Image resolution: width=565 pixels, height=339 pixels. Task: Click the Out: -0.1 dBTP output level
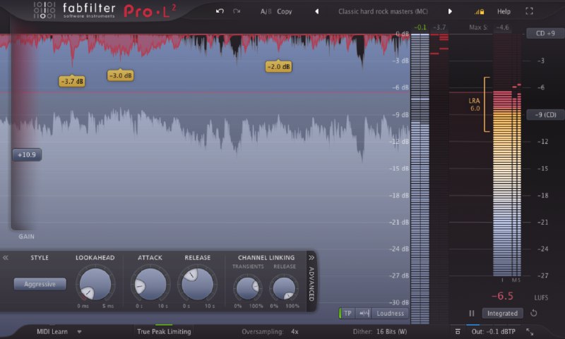493,331
